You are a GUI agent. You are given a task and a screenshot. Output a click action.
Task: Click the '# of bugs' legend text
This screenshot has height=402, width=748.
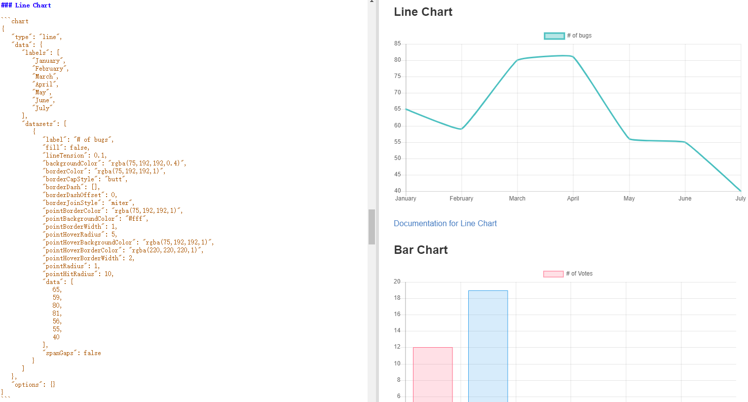(x=579, y=36)
